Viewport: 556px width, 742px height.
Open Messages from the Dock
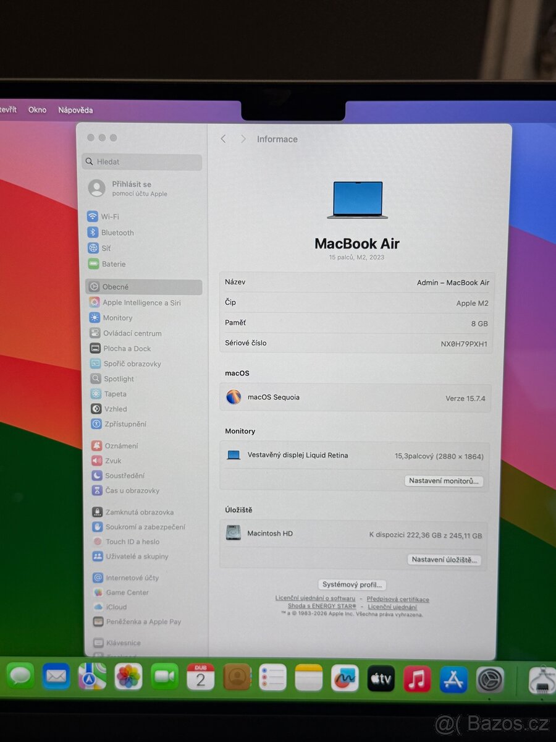[20, 677]
